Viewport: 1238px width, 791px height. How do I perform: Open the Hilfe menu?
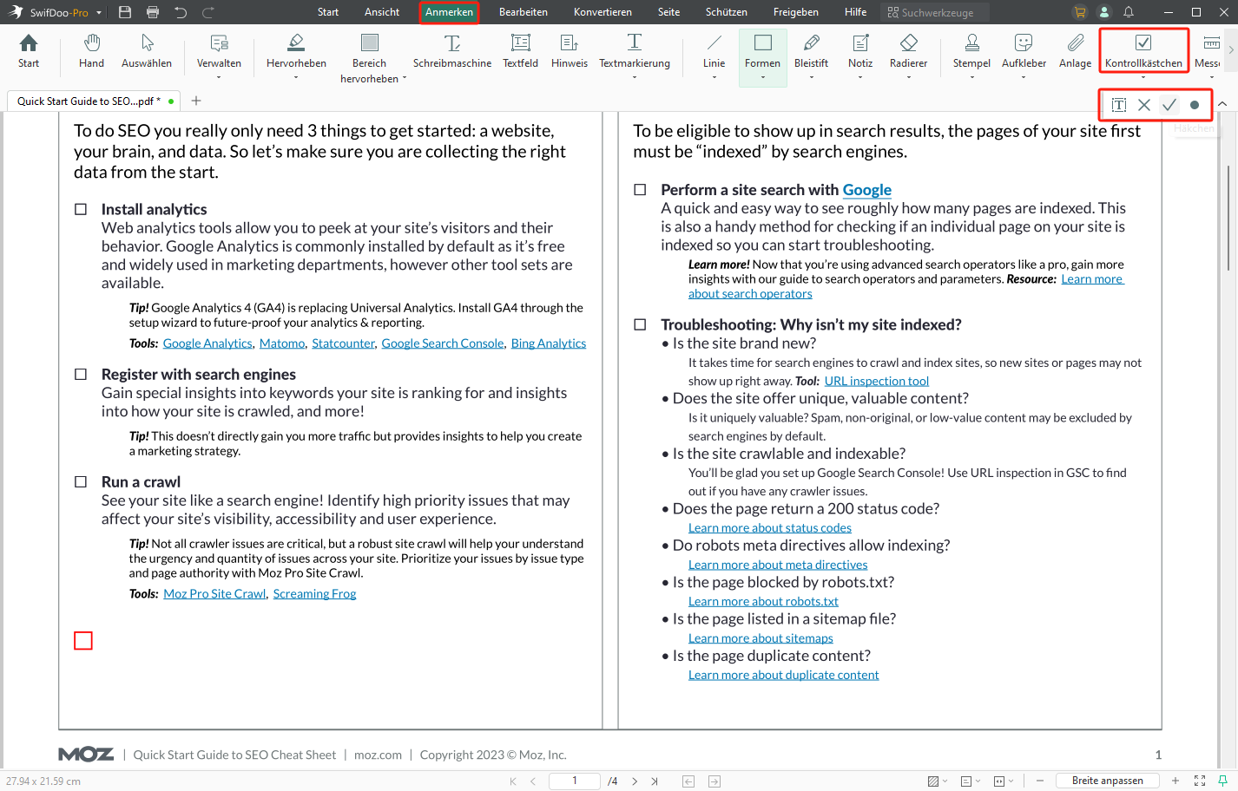855,12
